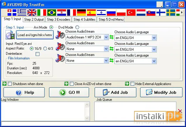Click audio stream 2 speaker icon
Viewport: 186px width, 127px height.
(60, 46)
